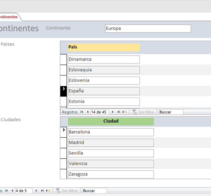Viewport: 211px width, 196px height.
Task: Go to next record in bottom navigator
Action: pos(36,191)
